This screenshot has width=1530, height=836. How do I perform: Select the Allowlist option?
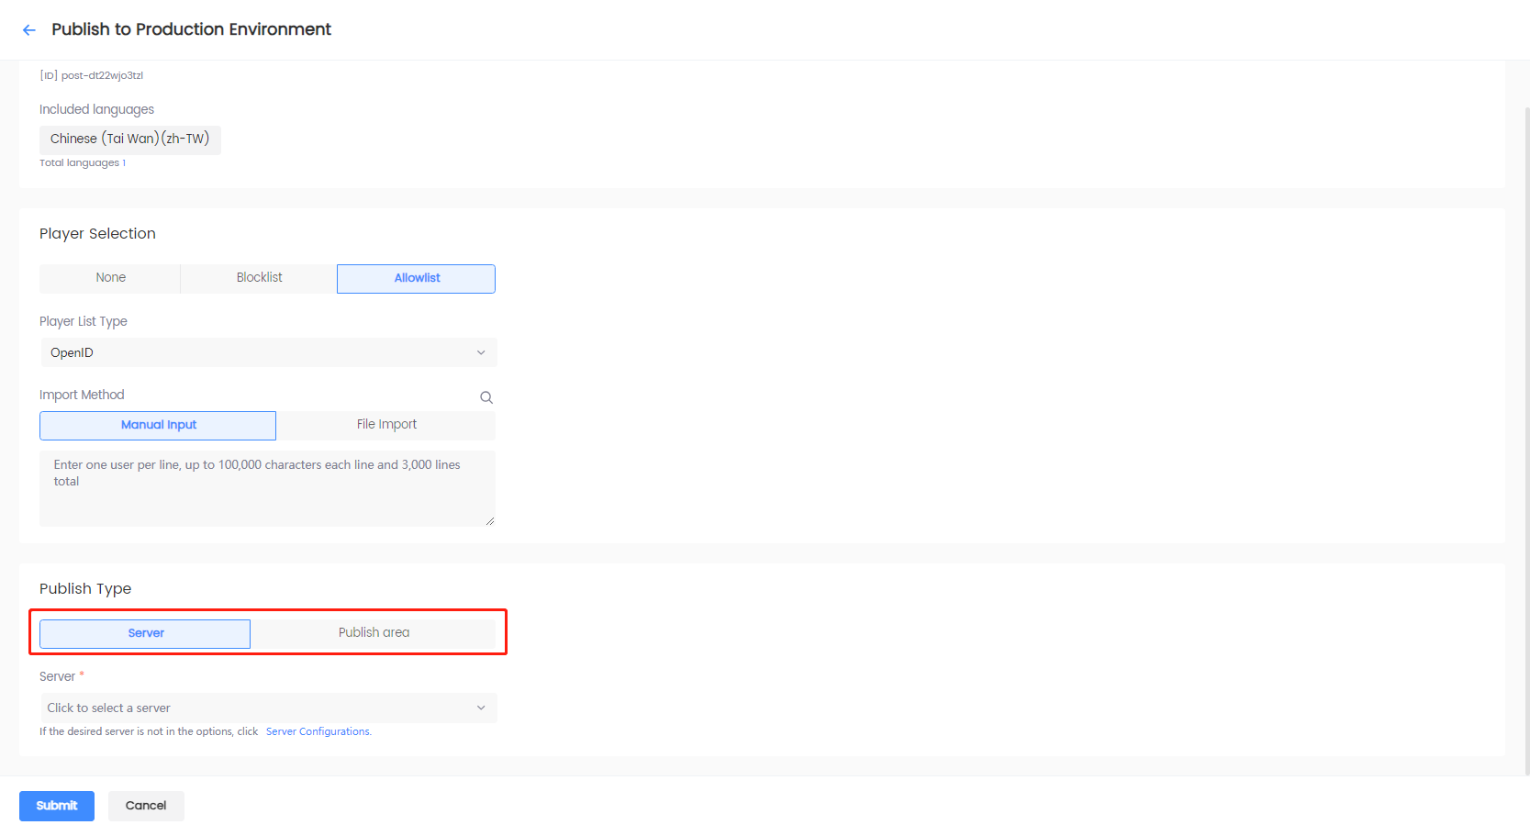click(417, 278)
